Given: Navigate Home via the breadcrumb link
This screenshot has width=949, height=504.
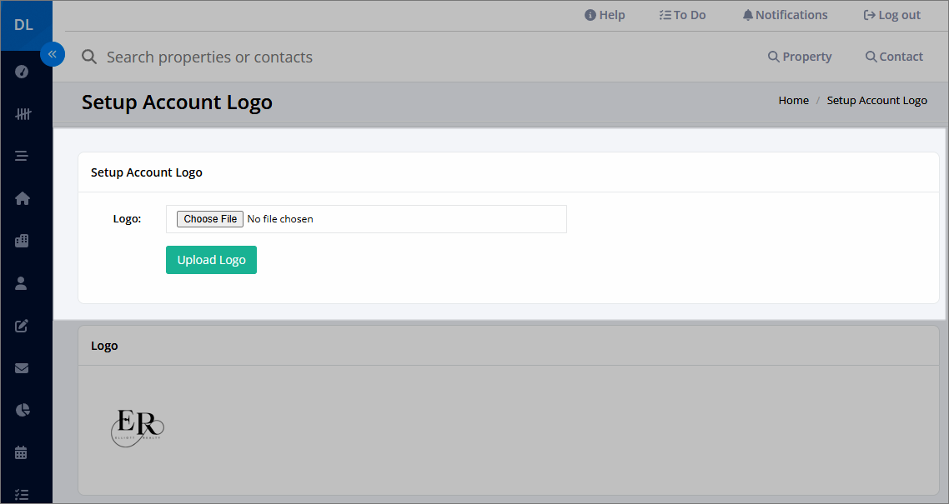Looking at the screenshot, I should [x=793, y=100].
